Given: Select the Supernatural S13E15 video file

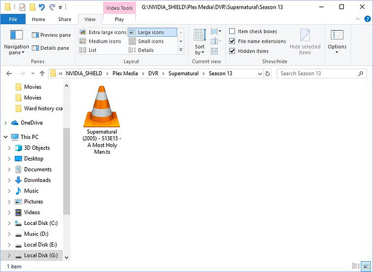Looking at the screenshot, I should click(102, 120).
